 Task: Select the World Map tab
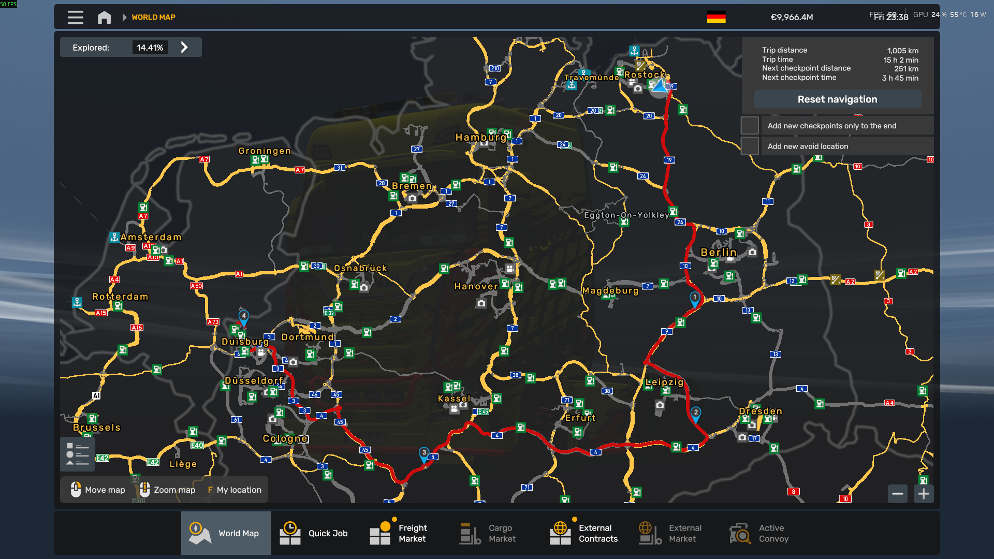point(226,533)
